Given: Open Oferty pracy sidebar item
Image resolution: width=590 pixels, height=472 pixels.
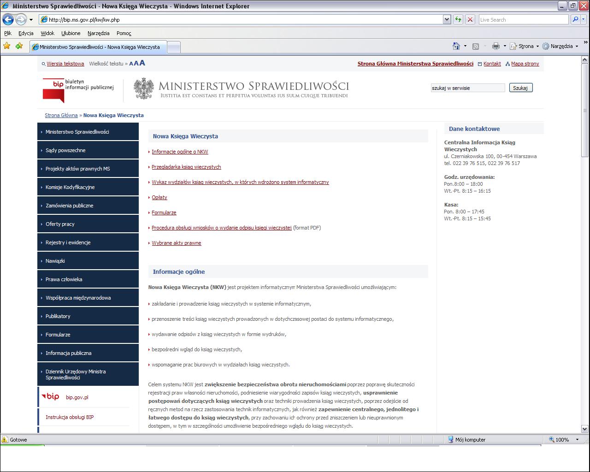Looking at the screenshot, I should (88, 224).
